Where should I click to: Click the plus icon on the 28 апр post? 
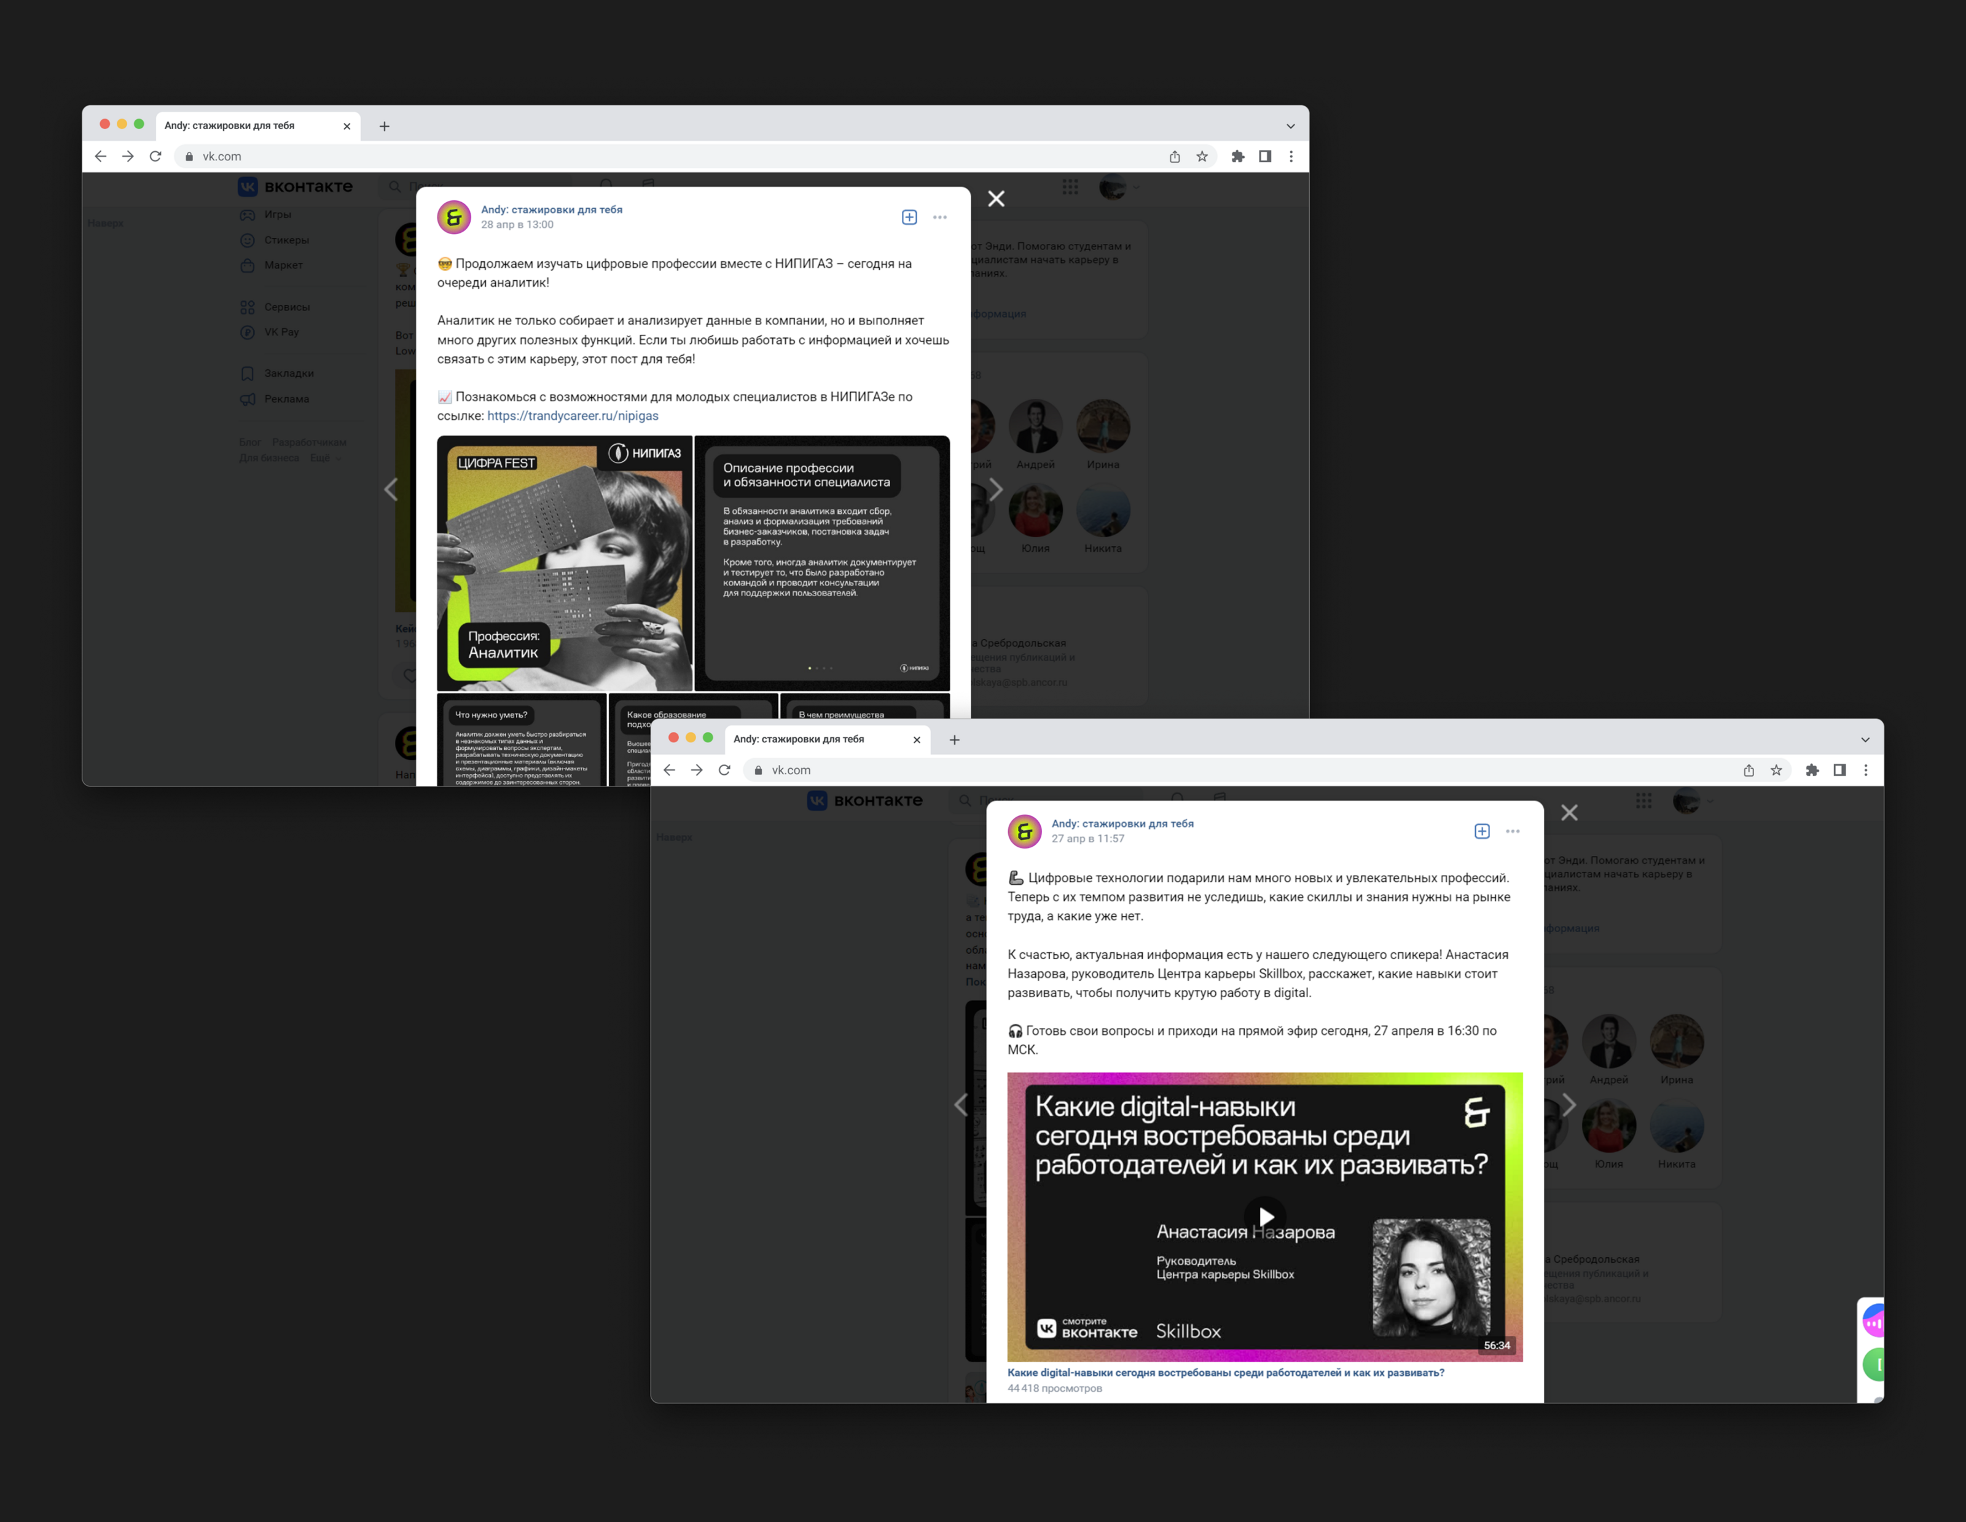tap(909, 217)
